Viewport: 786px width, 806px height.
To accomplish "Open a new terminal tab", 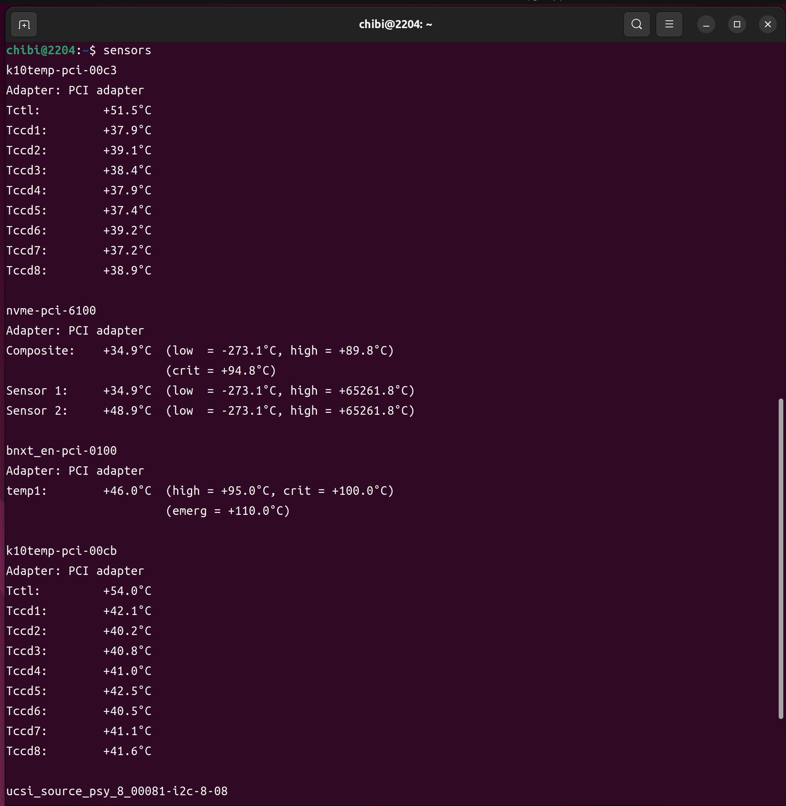I will tap(24, 25).
